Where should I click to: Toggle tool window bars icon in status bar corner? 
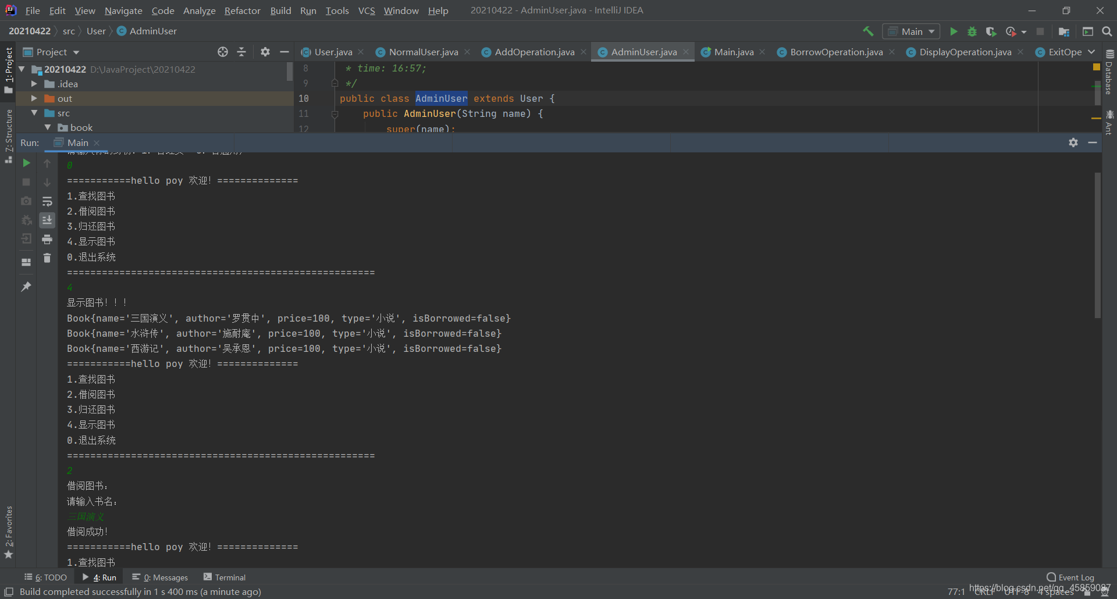(9, 591)
